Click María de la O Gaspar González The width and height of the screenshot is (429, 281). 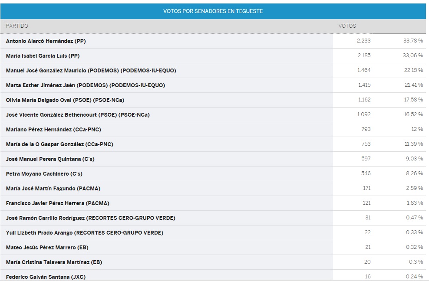click(x=59, y=144)
